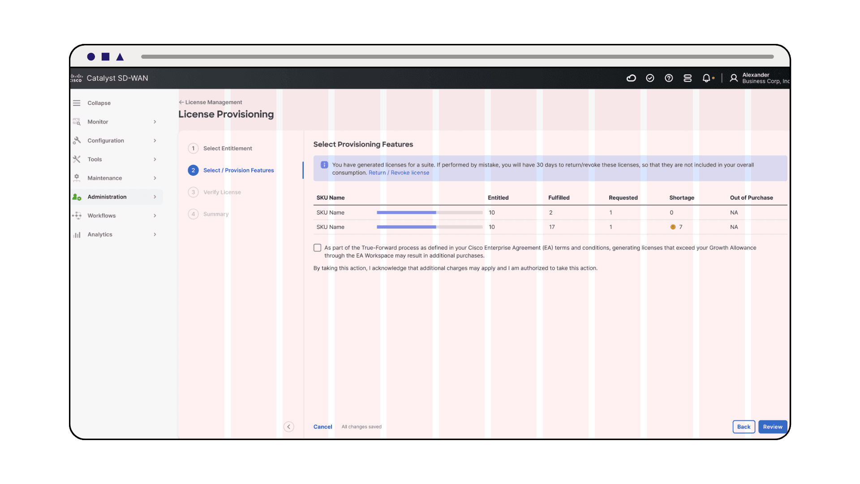Image resolution: width=860 pixels, height=484 pixels.
Task: Go to step 3 Verify License
Action: tap(215, 192)
